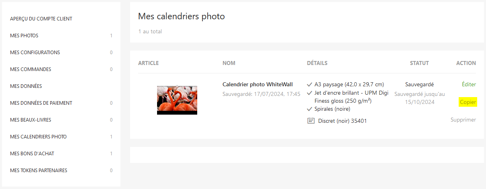Click the Éditer link
This screenshot has width=486, height=189.
[469, 84]
